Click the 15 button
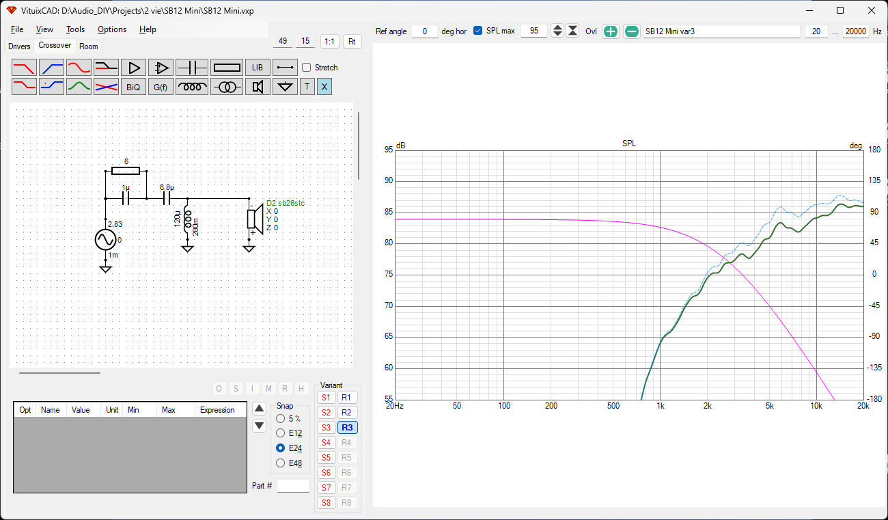The image size is (888, 520). coord(305,41)
